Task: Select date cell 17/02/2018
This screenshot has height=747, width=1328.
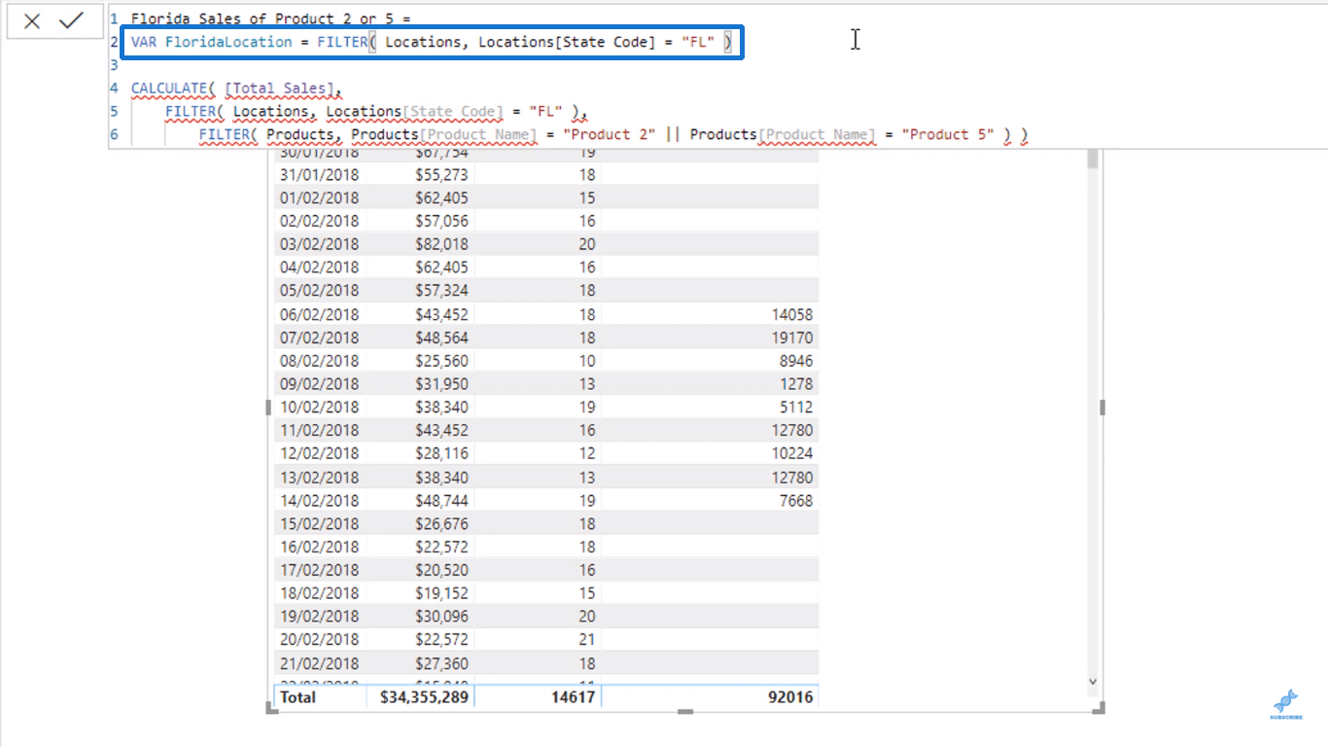Action: coord(319,570)
